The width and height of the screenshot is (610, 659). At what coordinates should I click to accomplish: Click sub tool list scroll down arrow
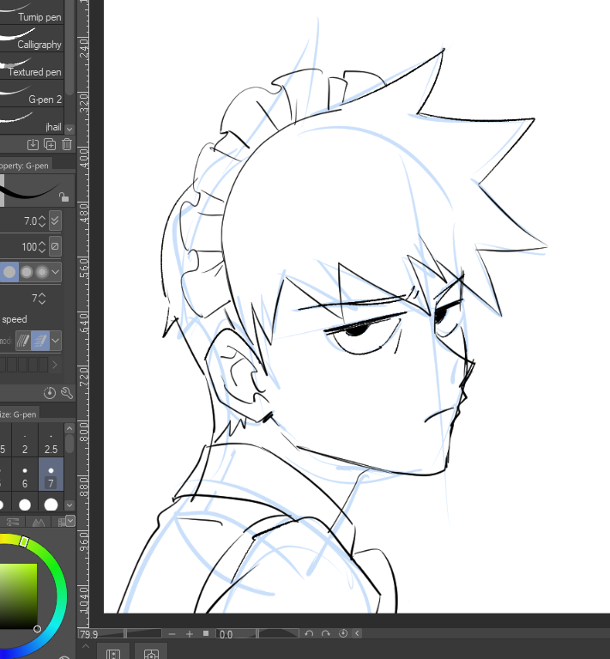(69, 129)
